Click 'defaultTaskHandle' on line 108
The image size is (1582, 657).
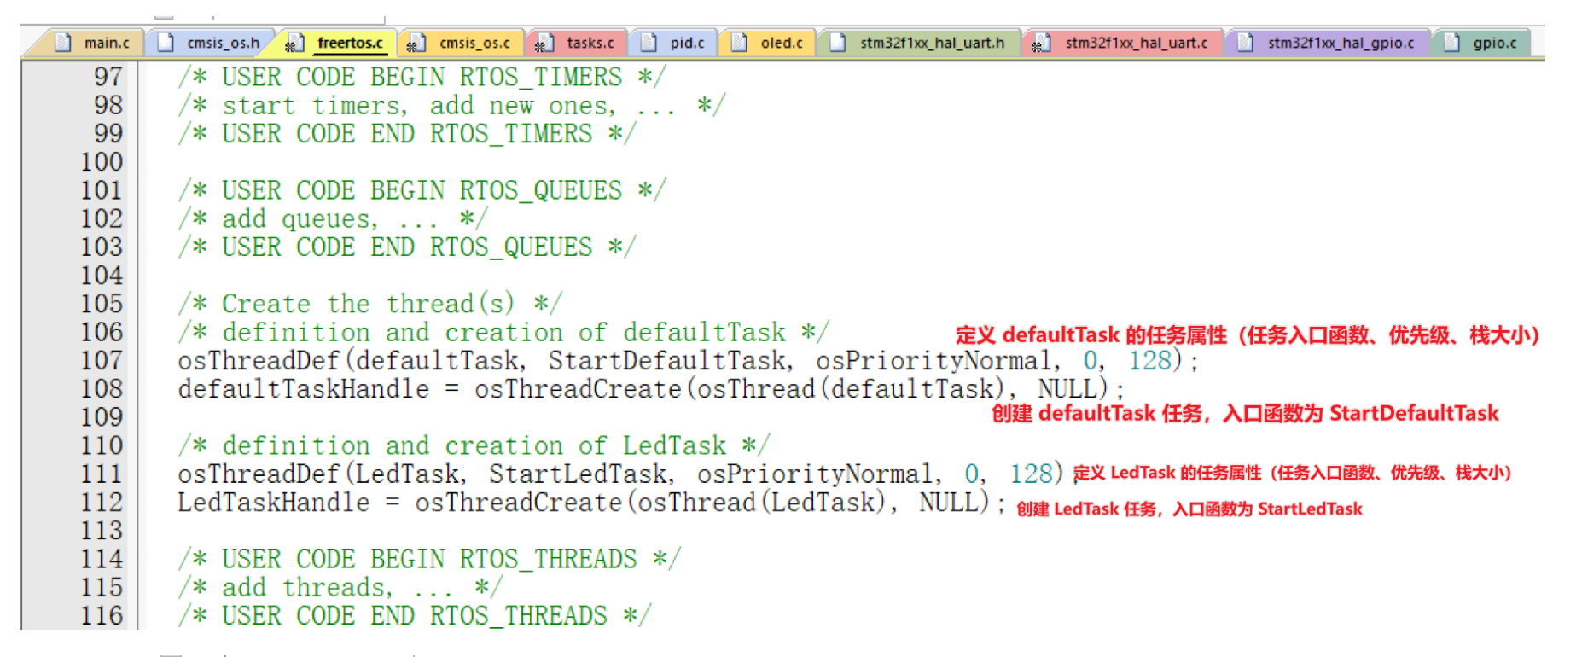[304, 389]
